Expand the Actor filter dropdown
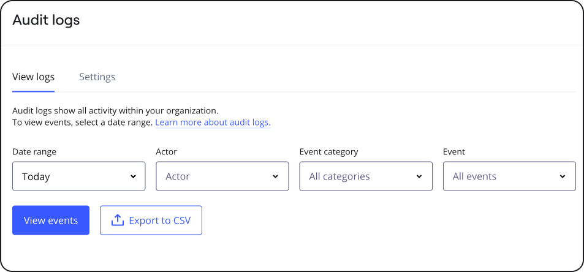This screenshot has height=272, width=584. point(222,176)
